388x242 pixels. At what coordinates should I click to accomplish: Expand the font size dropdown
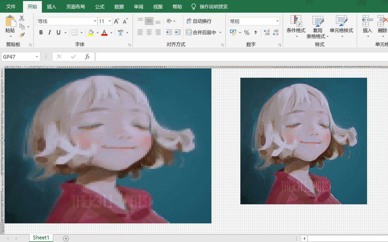[x=110, y=21]
